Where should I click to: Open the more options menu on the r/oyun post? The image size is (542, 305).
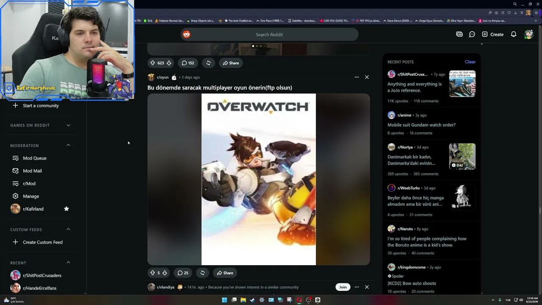click(x=357, y=77)
